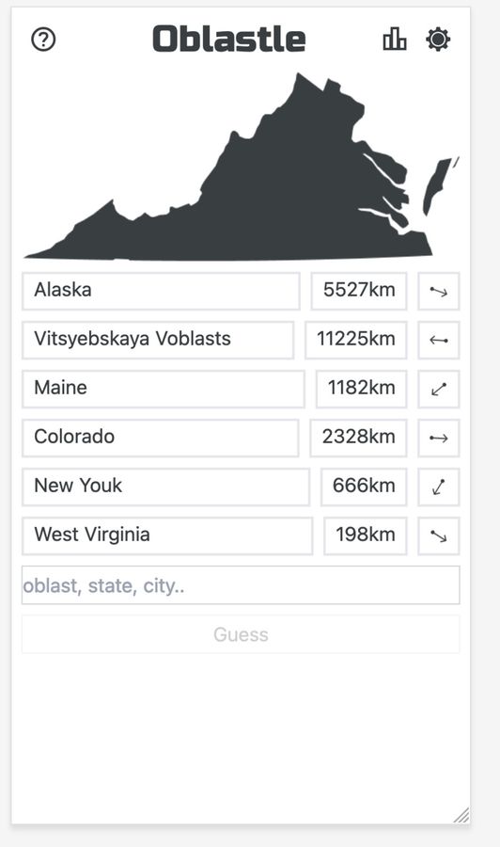
Task: Click the state silhouette map image
Action: coord(242,167)
